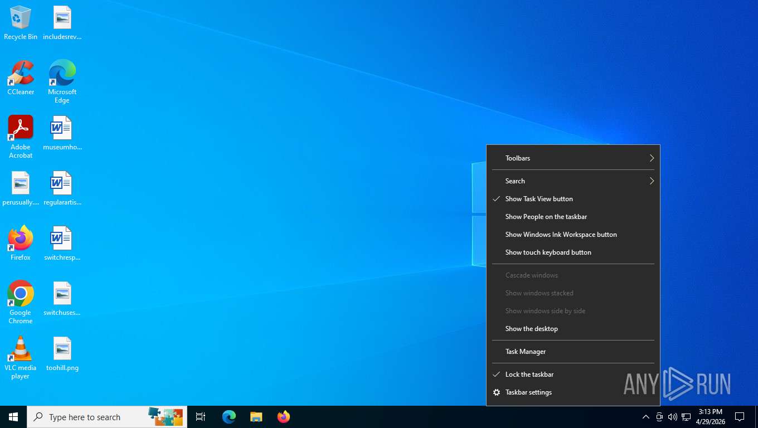Open the Windows Start menu
The height and width of the screenshot is (428, 758).
click(x=13, y=417)
